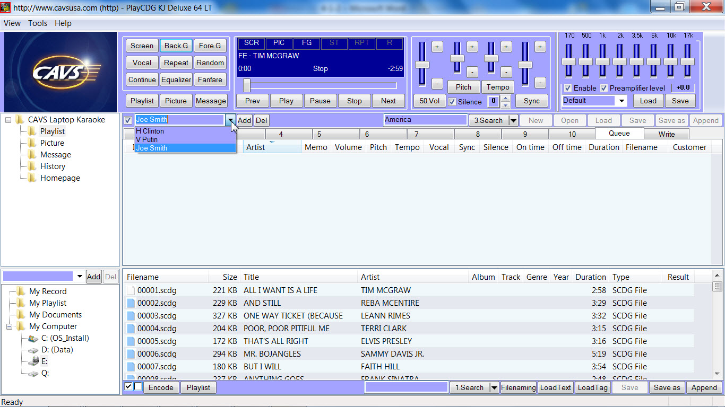Click the file list vertical scrollbar
Screen dimensions: 725x407
pyautogui.click(x=718, y=324)
